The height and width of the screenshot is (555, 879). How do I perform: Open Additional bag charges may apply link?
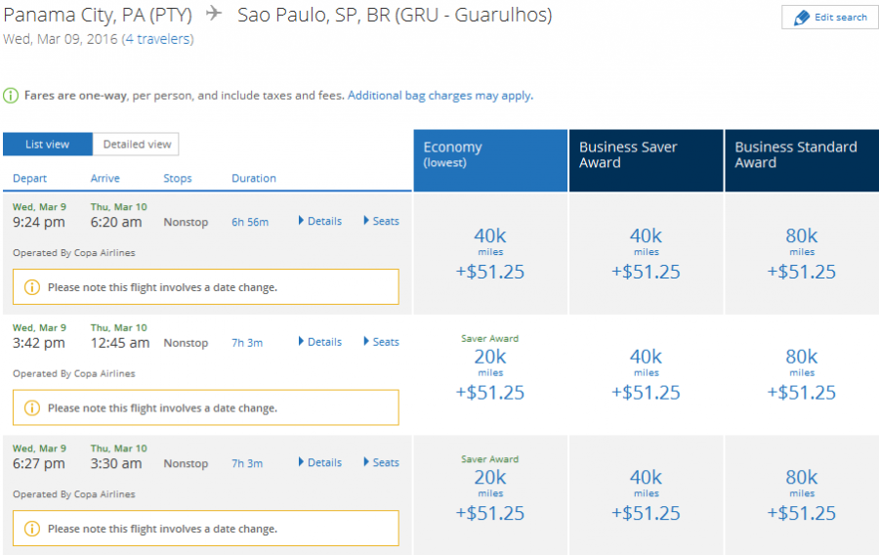click(x=439, y=96)
